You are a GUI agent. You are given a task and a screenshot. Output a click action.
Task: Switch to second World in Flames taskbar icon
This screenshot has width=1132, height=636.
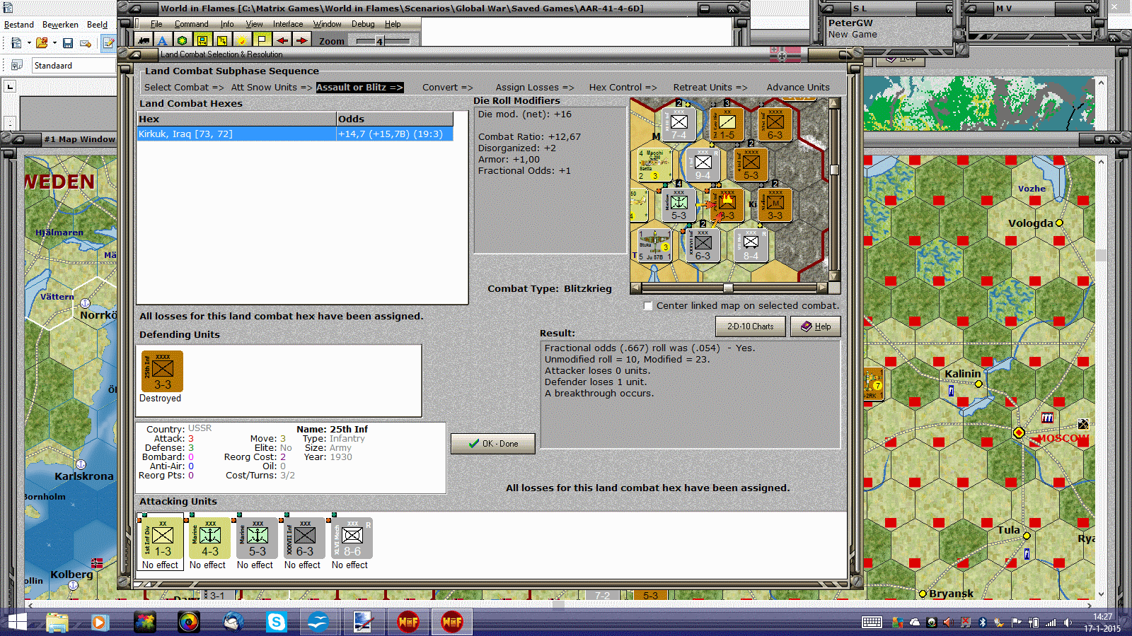pos(451,622)
